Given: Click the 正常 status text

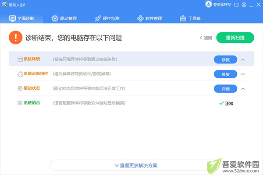Looking at the screenshot, I should (229, 104).
